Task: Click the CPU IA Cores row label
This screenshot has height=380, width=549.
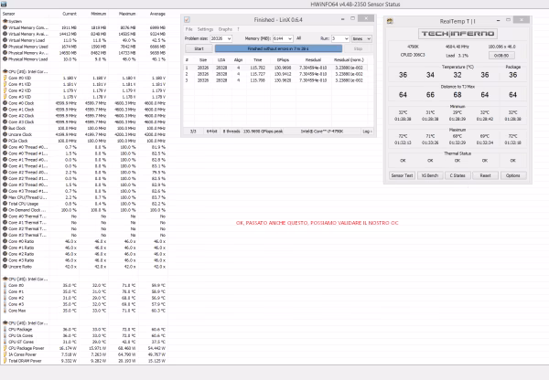Action: [x=21, y=336]
